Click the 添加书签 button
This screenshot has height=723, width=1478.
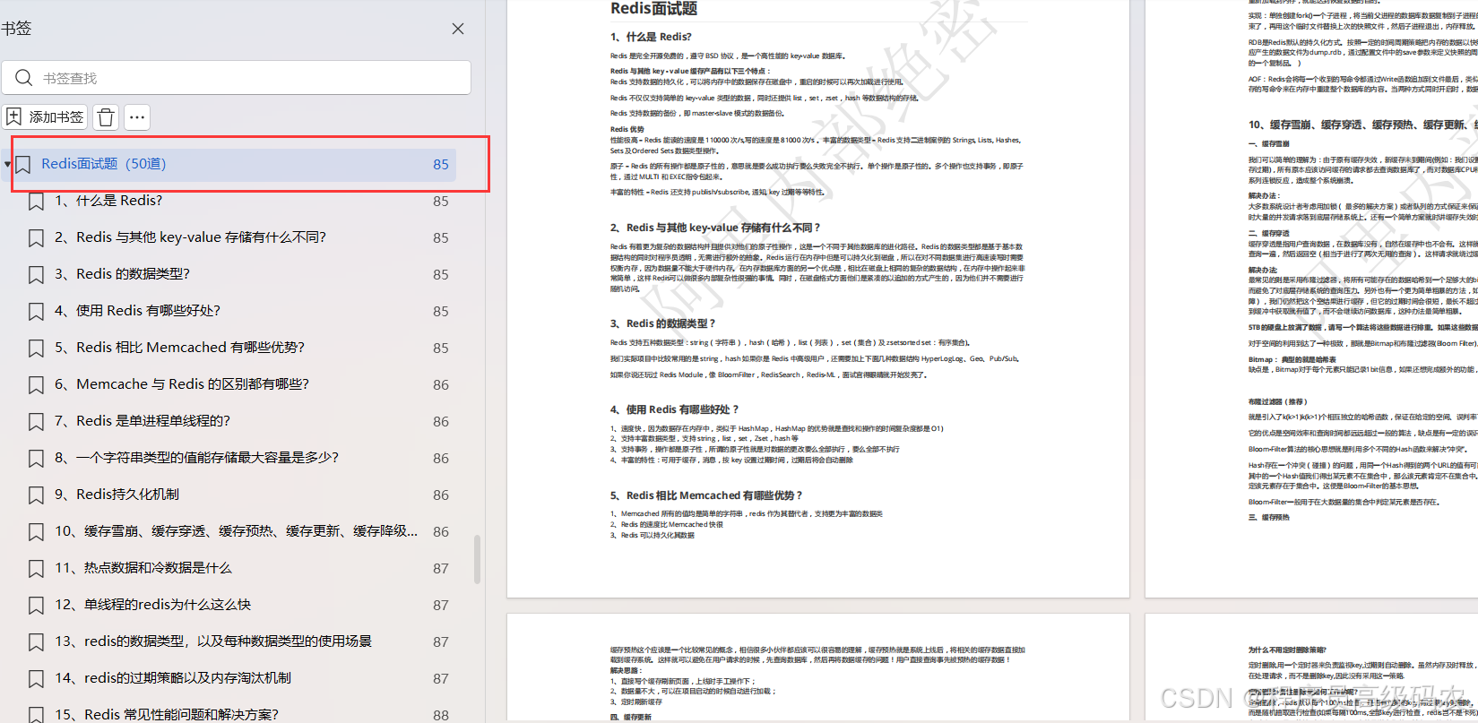point(45,117)
